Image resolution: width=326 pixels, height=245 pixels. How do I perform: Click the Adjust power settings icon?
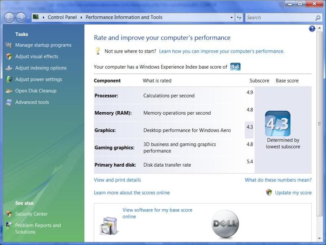tap(9, 79)
